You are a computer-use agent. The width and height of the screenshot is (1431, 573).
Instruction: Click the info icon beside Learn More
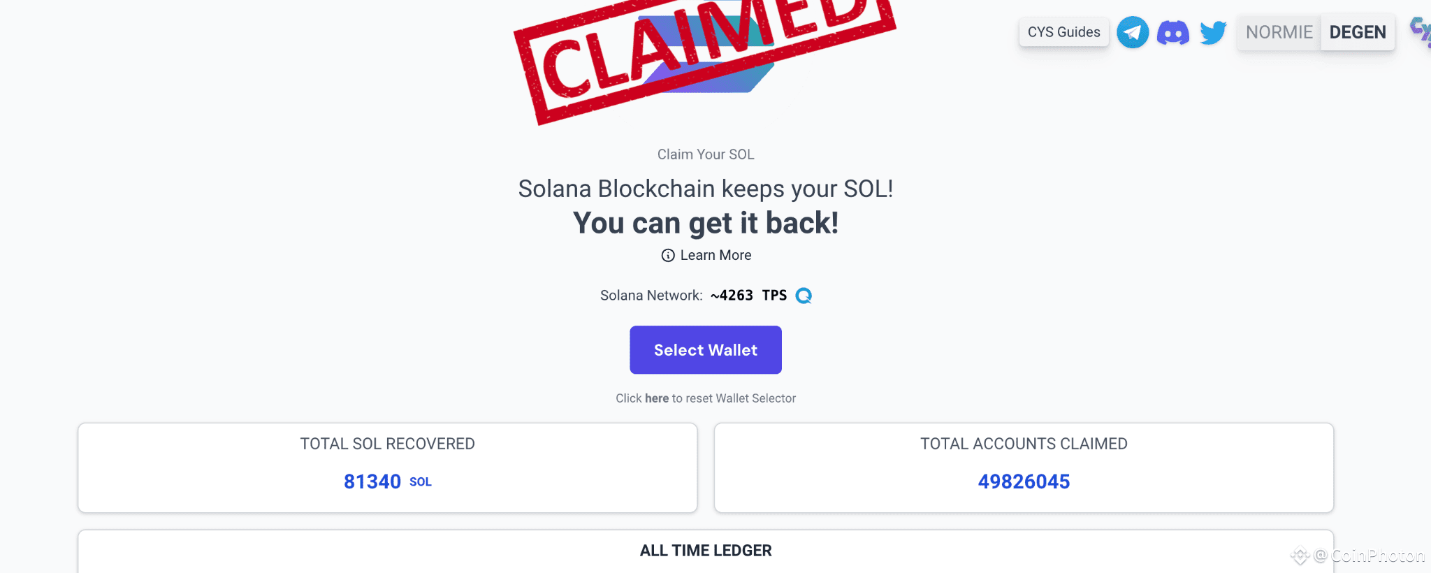point(668,255)
